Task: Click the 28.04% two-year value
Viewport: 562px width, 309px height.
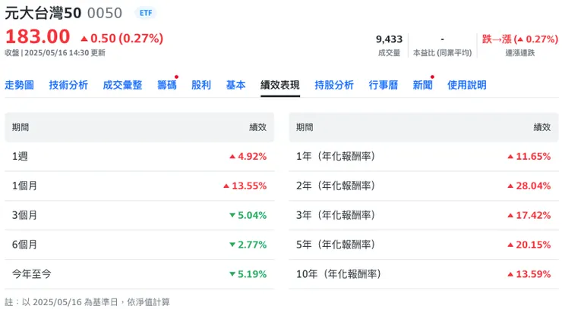Action: pyautogui.click(x=529, y=186)
